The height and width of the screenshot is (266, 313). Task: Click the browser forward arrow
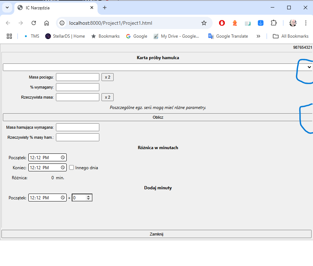(x=21, y=23)
